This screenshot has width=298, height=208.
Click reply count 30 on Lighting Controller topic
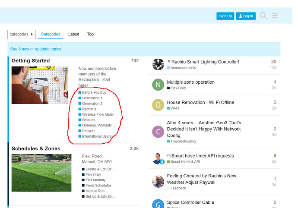point(274,62)
